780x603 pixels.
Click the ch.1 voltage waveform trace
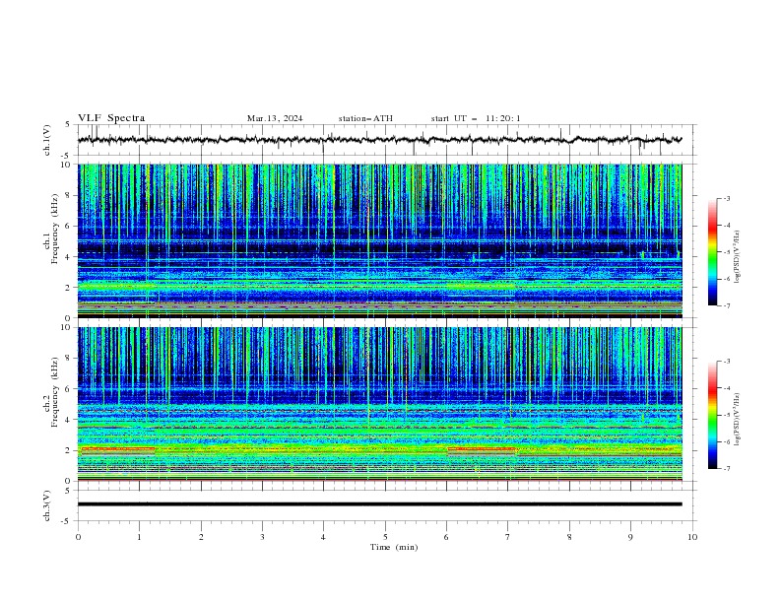[x=379, y=140]
